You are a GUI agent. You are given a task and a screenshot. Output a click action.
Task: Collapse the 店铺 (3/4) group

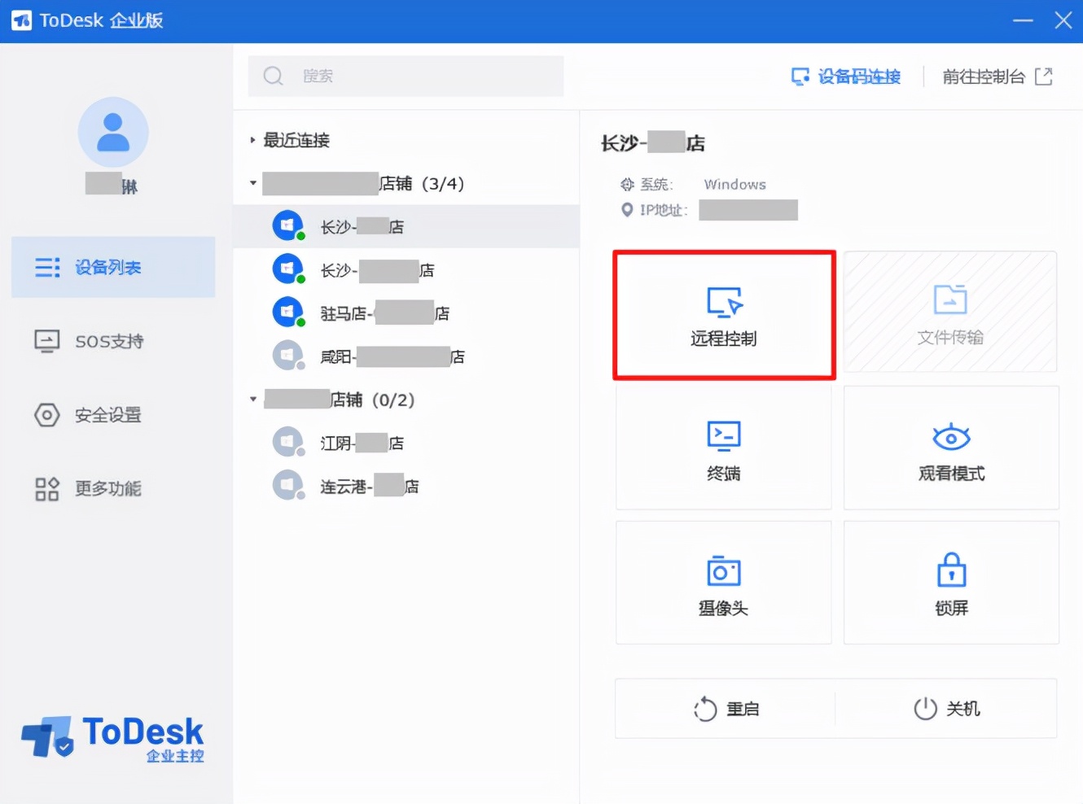pos(253,183)
